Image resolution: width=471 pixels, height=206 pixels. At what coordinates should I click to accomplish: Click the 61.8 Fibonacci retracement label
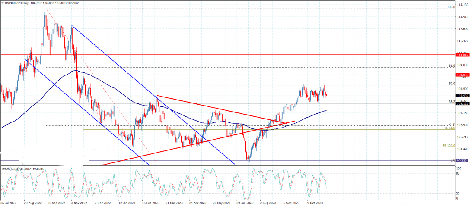[452, 66]
